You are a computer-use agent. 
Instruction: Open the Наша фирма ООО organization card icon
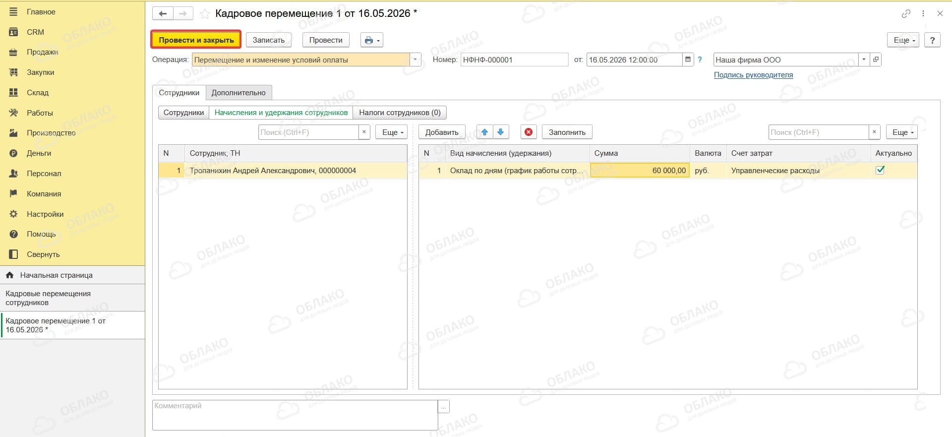click(x=876, y=60)
